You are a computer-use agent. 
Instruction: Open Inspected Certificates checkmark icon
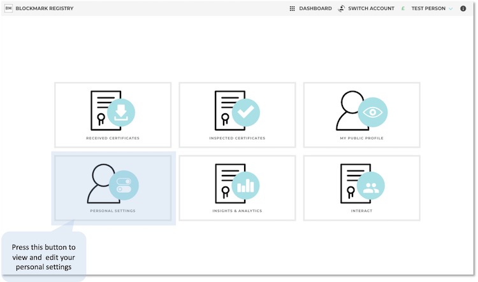coord(245,113)
